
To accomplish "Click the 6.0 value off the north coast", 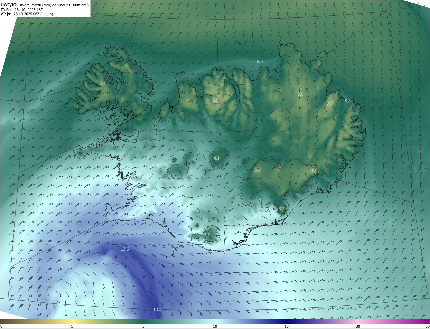I will (260, 61).
